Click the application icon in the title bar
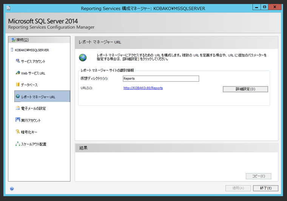The width and height of the screenshot is (287, 201). 9,8
